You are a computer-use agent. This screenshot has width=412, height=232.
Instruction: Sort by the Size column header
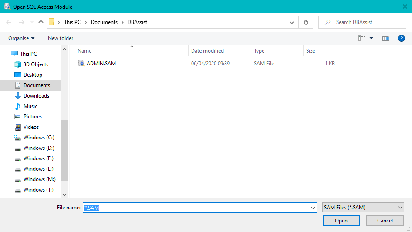pos(311,51)
